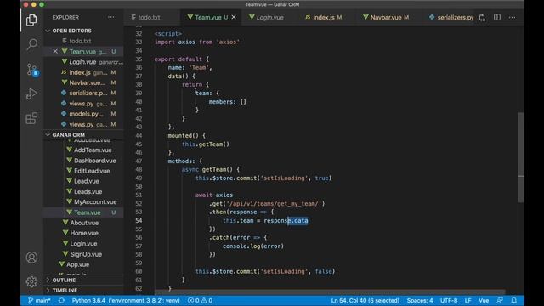Switch to the Team.vue tab
Viewport: 544px width, 306px height.
coord(207,17)
